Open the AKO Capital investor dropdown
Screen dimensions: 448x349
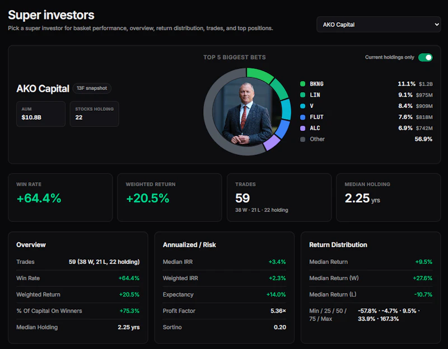(x=379, y=25)
